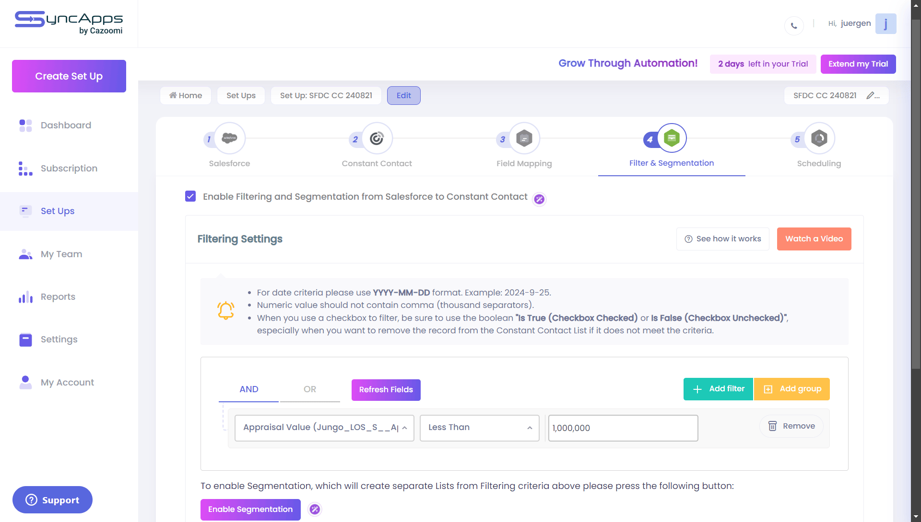Click the Dashboard sidebar icon
Viewport: 921px width, 522px height.
(x=25, y=125)
